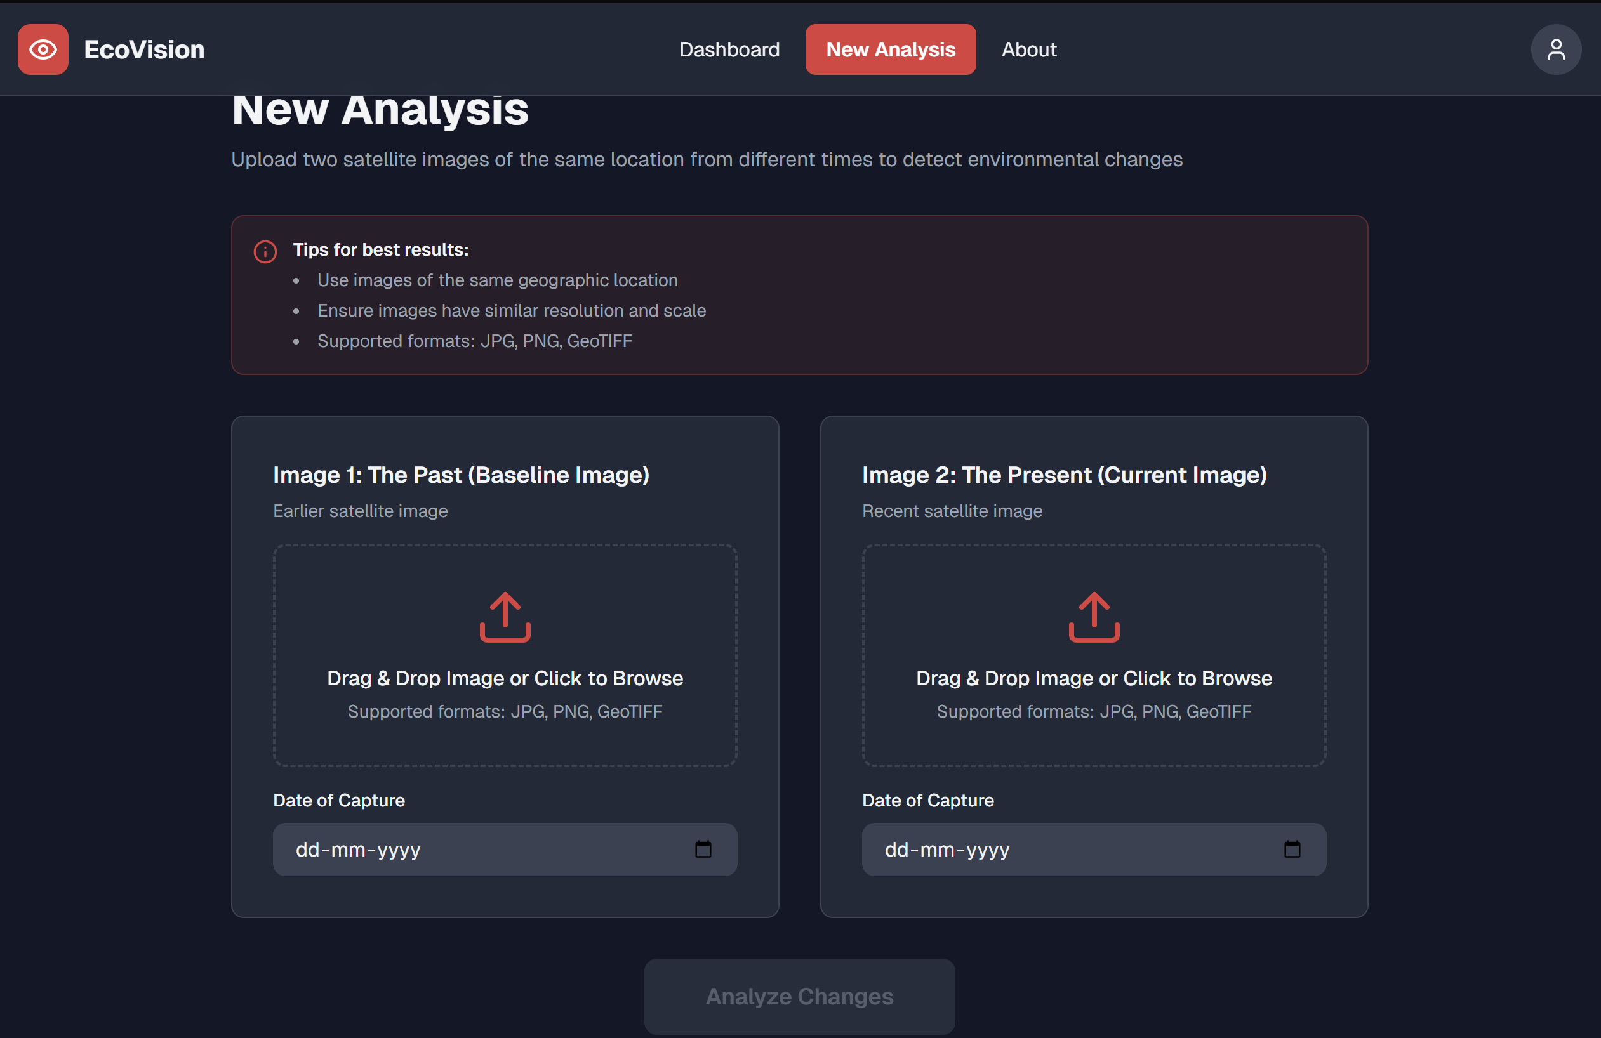
Task: Click the upload arrow icon for Image 2
Action: tap(1094, 617)
